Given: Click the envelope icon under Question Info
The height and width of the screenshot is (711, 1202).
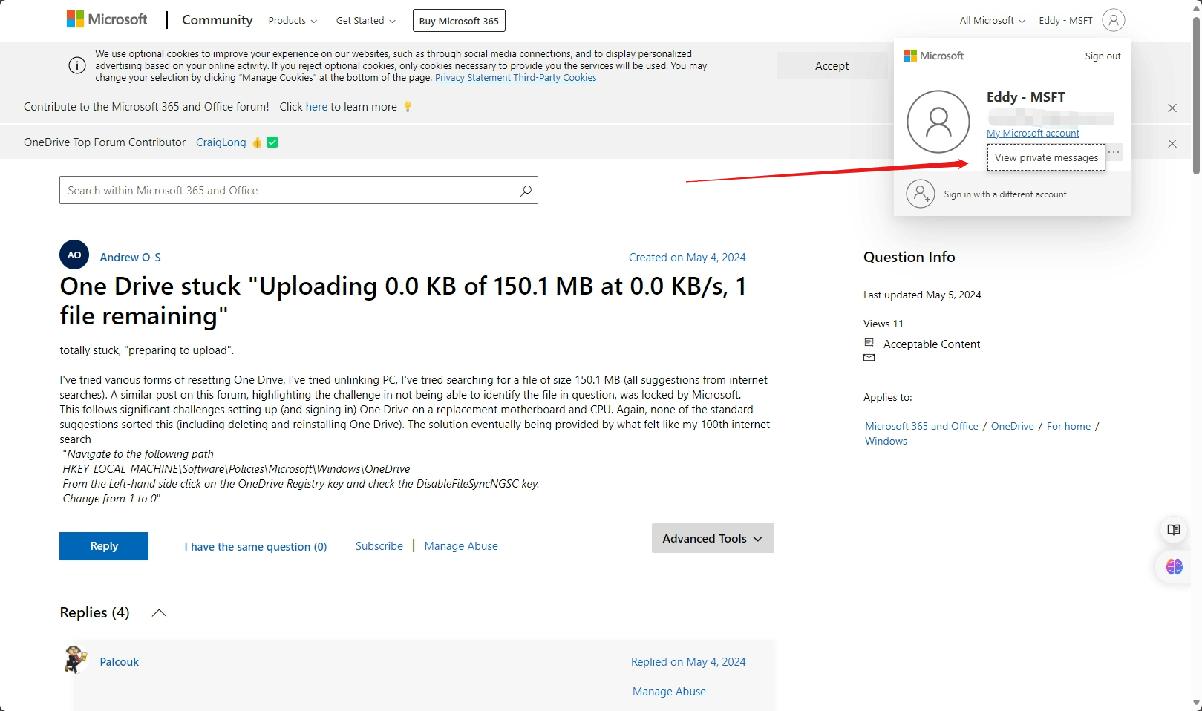Looking at the screenshot, I should 869,358.
